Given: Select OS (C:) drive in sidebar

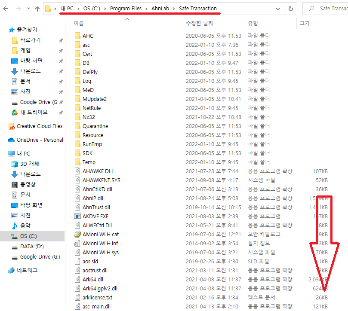Looking at the screenshot, I should (32, 236).
